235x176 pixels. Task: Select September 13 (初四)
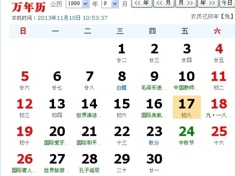click(57, 108)
